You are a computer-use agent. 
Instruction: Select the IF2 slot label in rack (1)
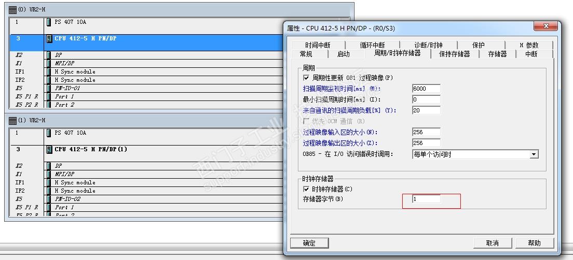[20, 191]
